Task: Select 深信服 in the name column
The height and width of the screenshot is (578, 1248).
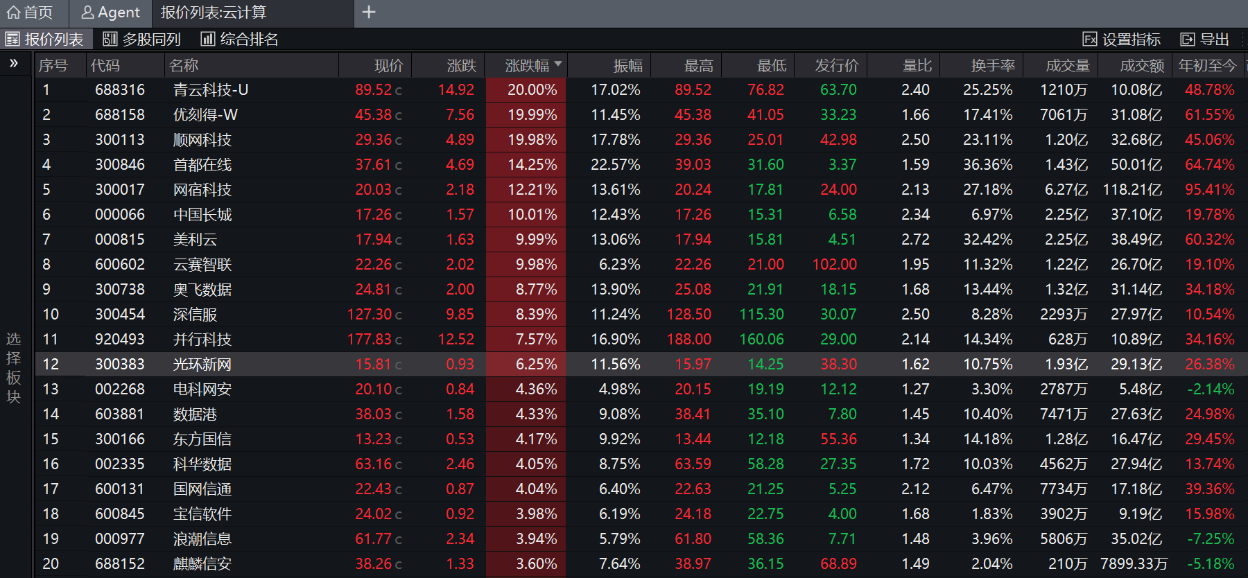Action: [195, 315]
